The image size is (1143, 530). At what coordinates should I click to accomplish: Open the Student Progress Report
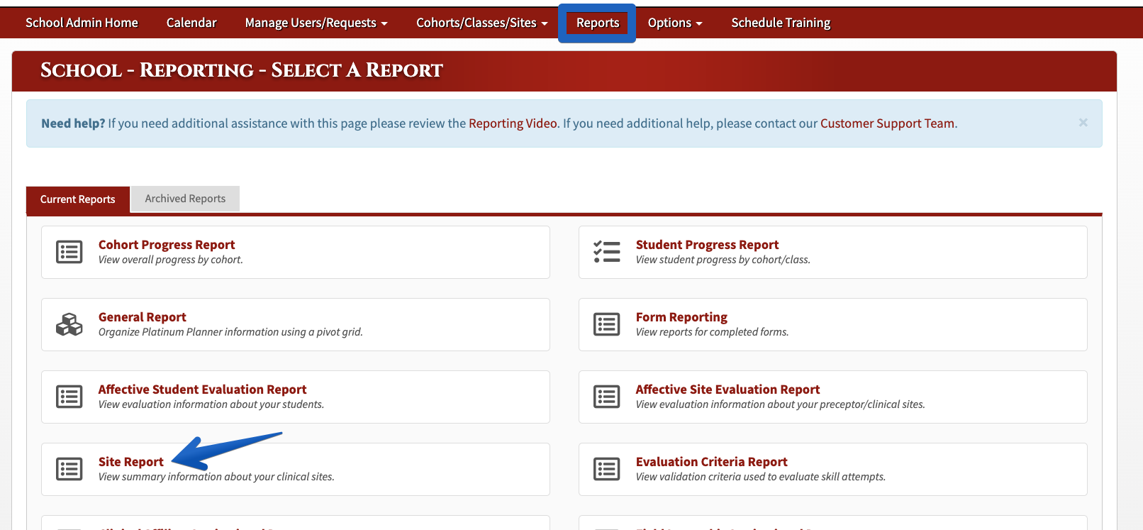click(707, 245)
